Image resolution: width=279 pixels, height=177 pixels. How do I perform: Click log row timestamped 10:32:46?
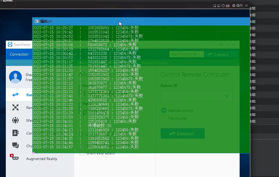84,100
